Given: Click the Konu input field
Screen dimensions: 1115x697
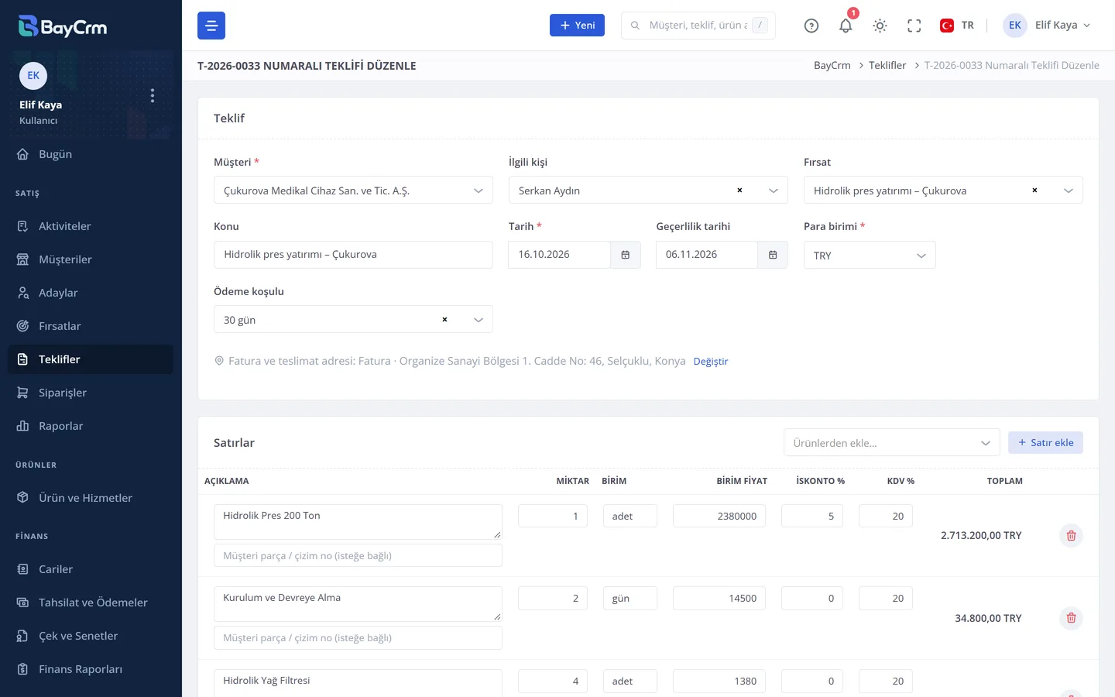Looking at the screenshot, I should tap(353, 255).
